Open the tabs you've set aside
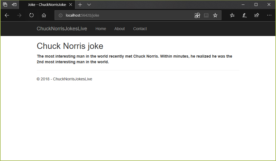The image size is (276, 161). click(5, 4)
